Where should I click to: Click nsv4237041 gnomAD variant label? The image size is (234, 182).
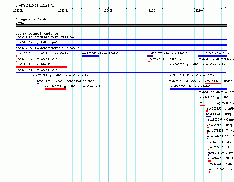[66, 81]
